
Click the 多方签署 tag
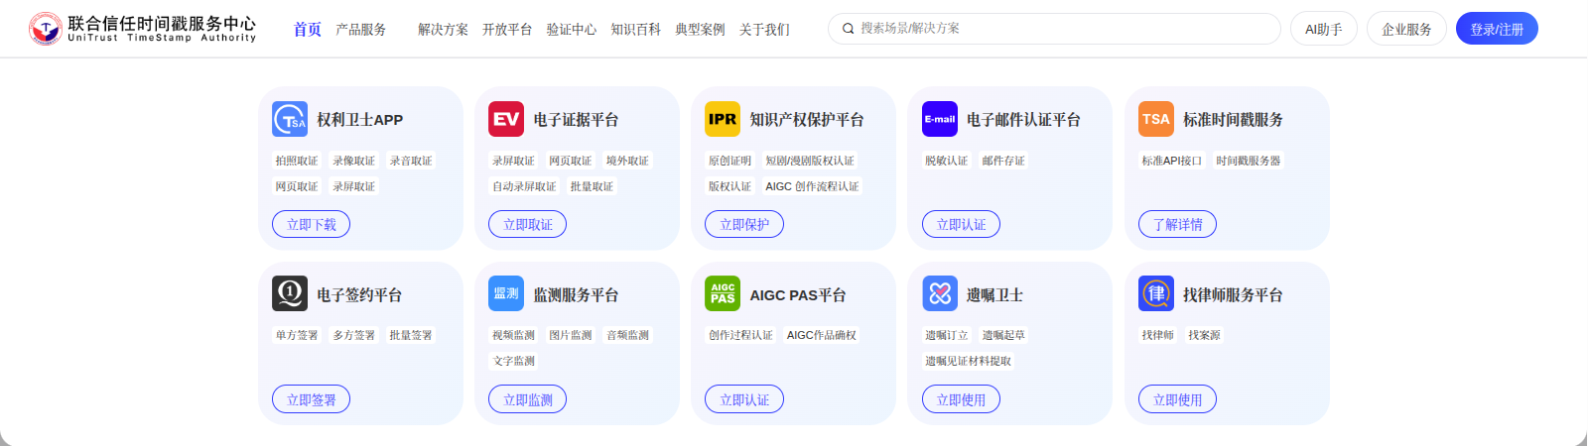pos(354,335)
